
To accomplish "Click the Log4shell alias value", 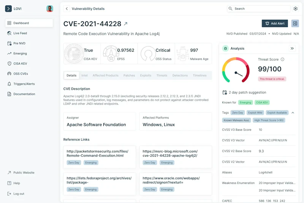I will point(265,172).
